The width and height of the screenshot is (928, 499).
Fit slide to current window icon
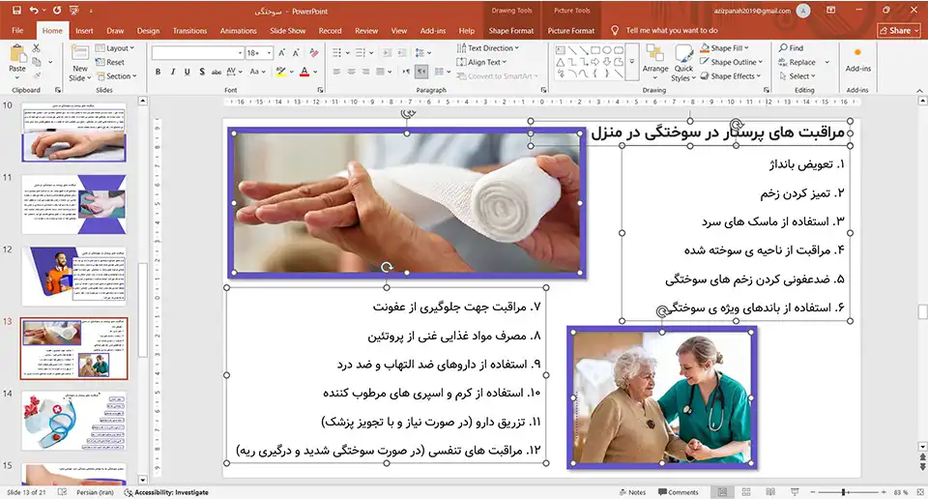919,492
